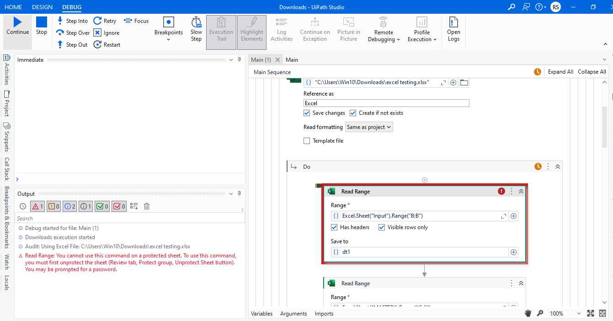
Task: Collapse the Do sequence
Action: tap(557, 167)
